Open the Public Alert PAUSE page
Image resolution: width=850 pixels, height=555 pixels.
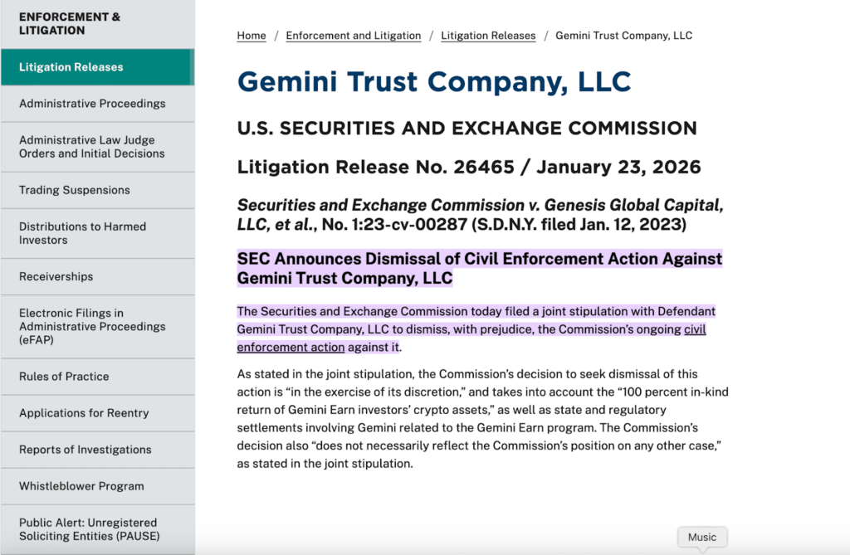click(88, 529)
